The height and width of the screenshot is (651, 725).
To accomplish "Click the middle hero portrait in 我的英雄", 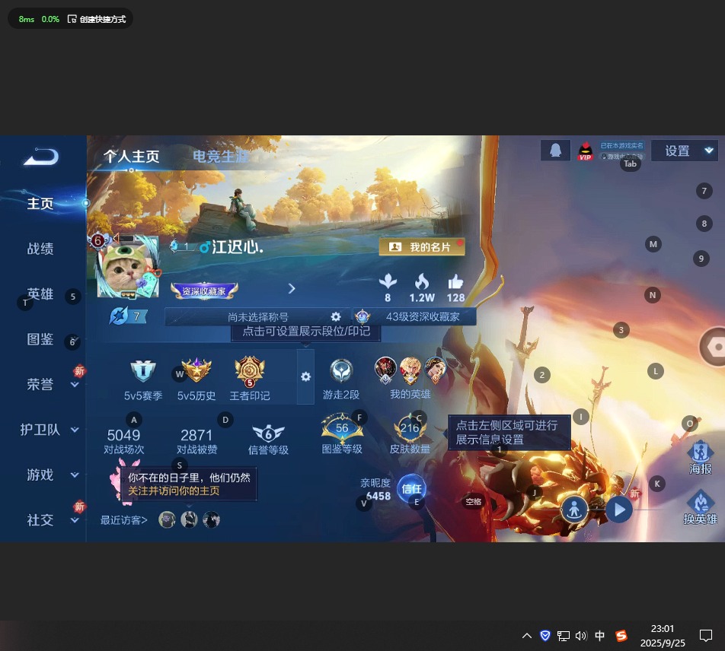I will pos(410,370).
